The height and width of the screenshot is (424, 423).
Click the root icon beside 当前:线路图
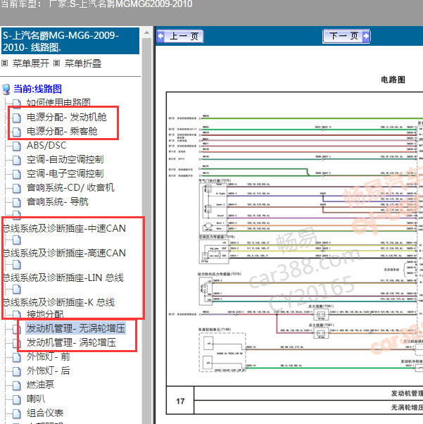6,89
